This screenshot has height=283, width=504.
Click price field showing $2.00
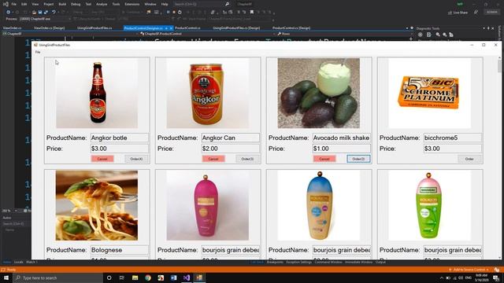coord(230,149)
